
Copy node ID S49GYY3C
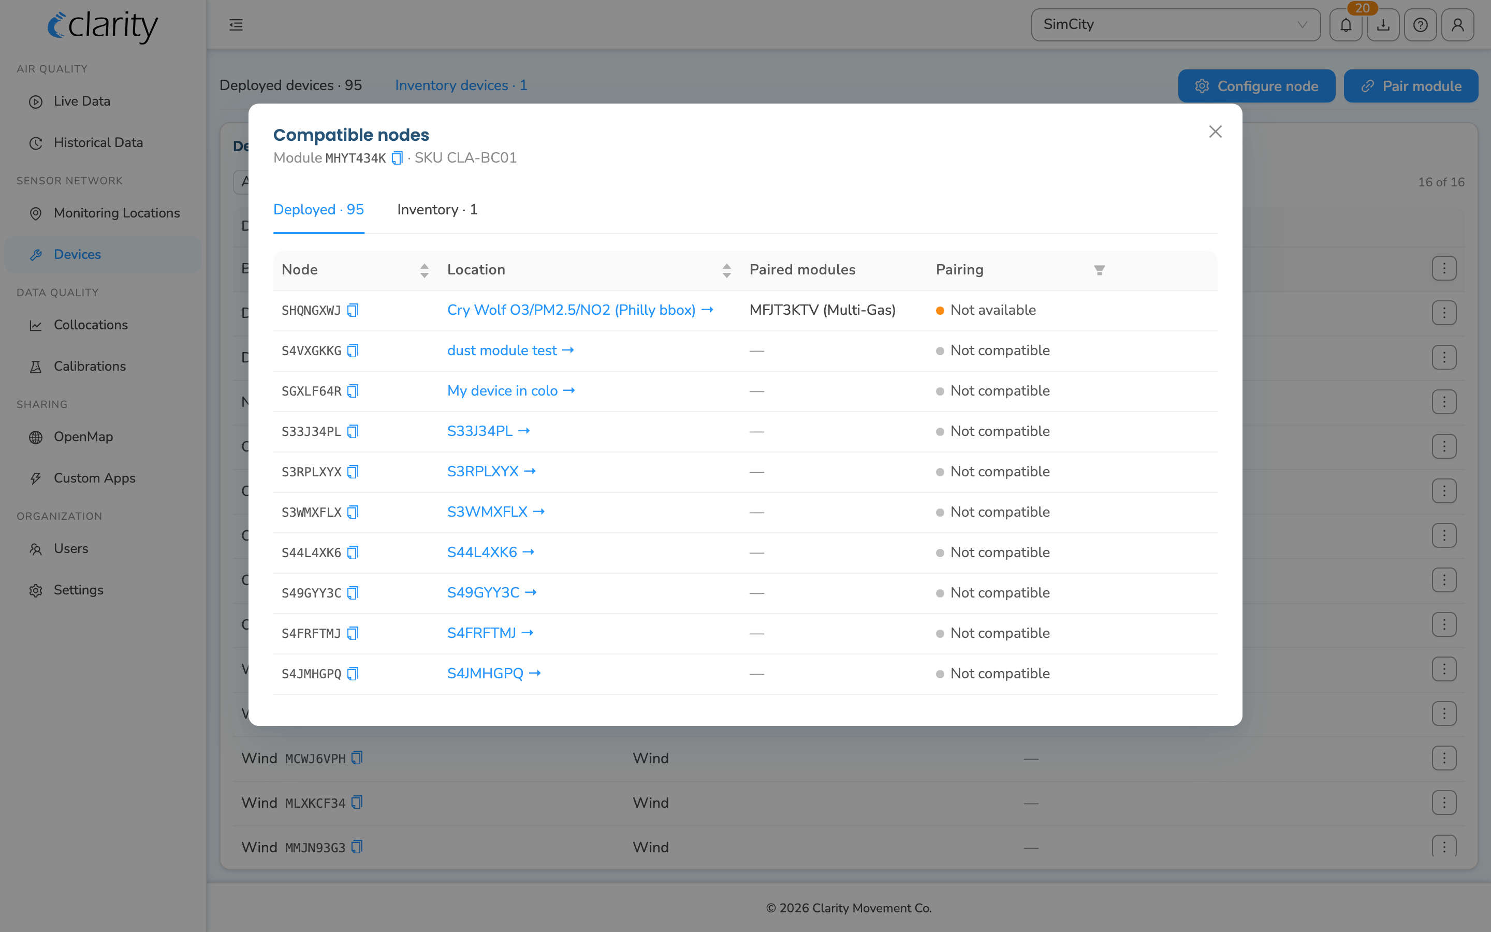[353, 593]
